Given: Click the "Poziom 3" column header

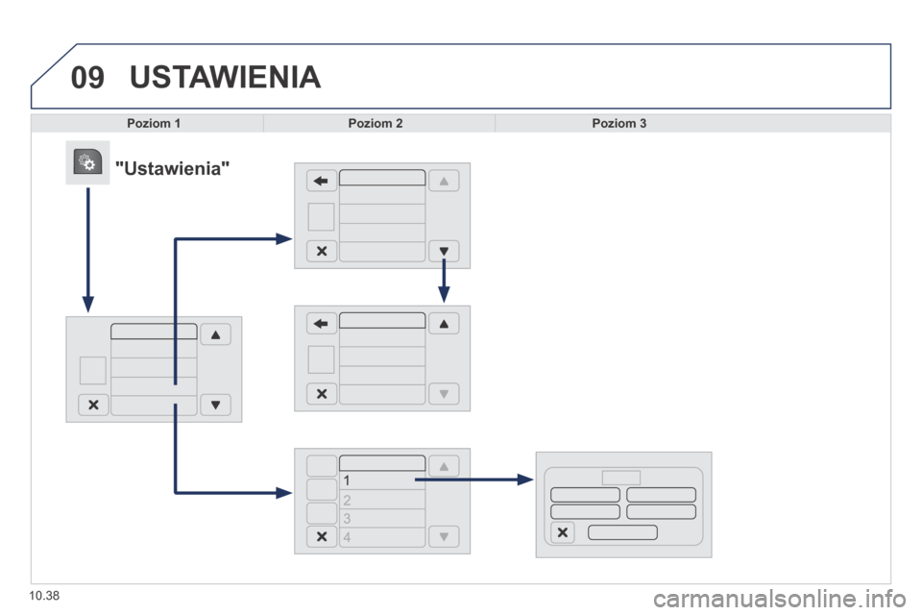Looking at the screenshot, I should [x=619, y=124].
